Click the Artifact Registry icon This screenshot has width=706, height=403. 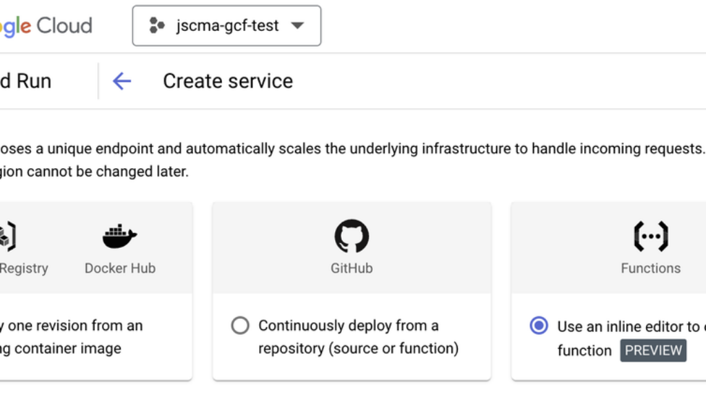[x=7, y=236]
